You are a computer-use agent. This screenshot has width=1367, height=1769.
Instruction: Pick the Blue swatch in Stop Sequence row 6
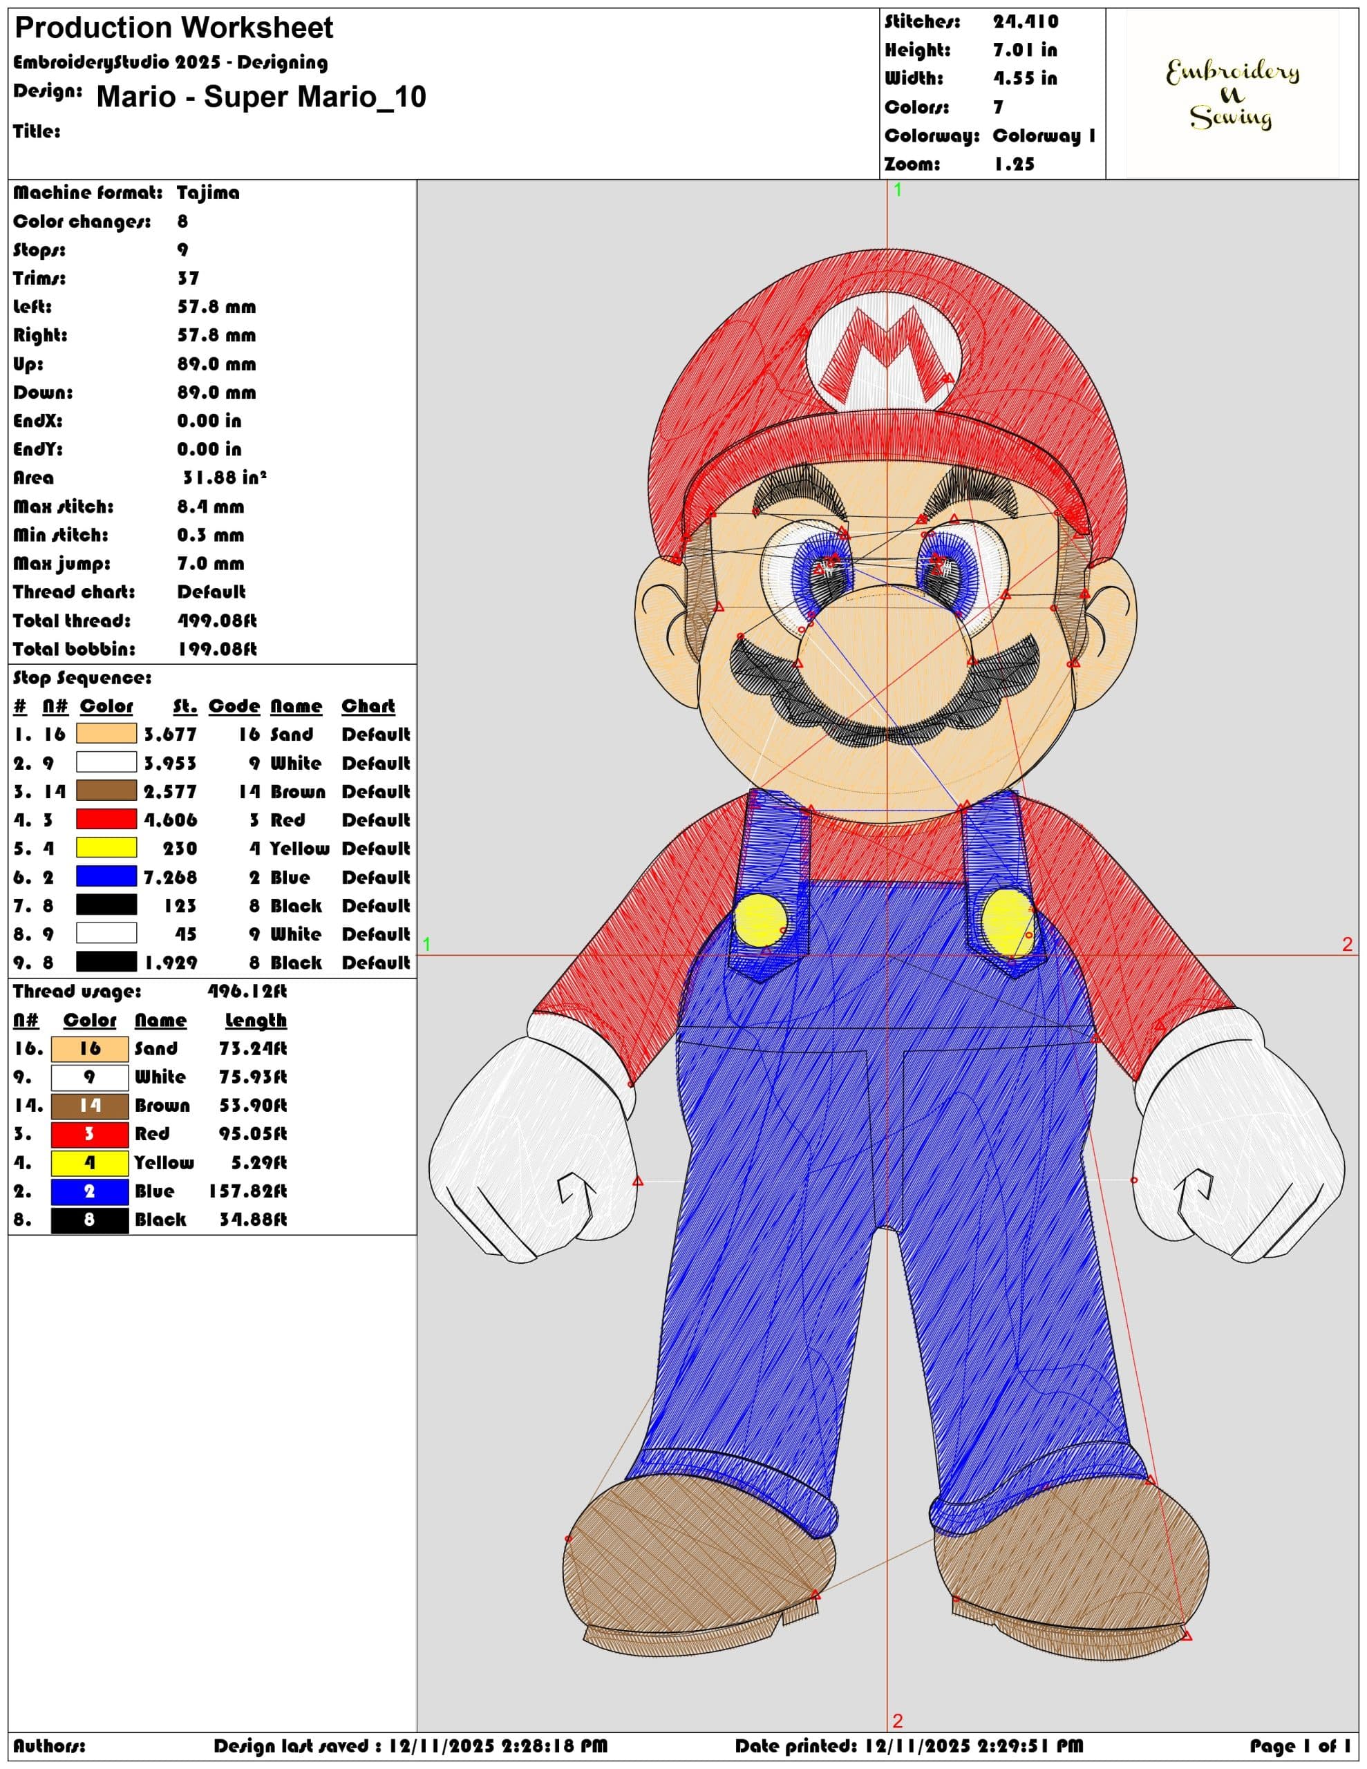click(106, 876)
